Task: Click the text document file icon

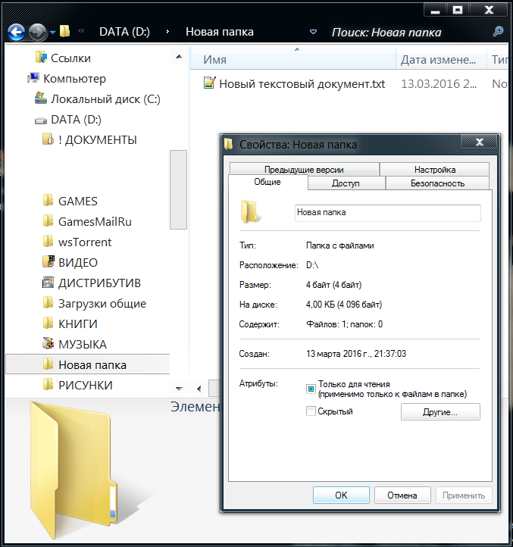Action: pyautogui.click(x=209, y=83)
